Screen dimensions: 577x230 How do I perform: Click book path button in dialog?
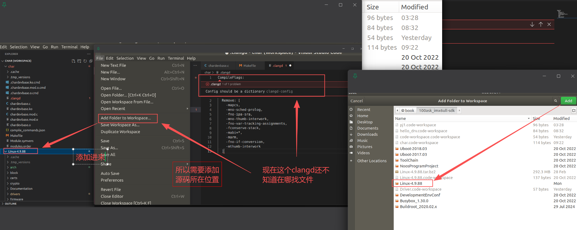point(408,110)
